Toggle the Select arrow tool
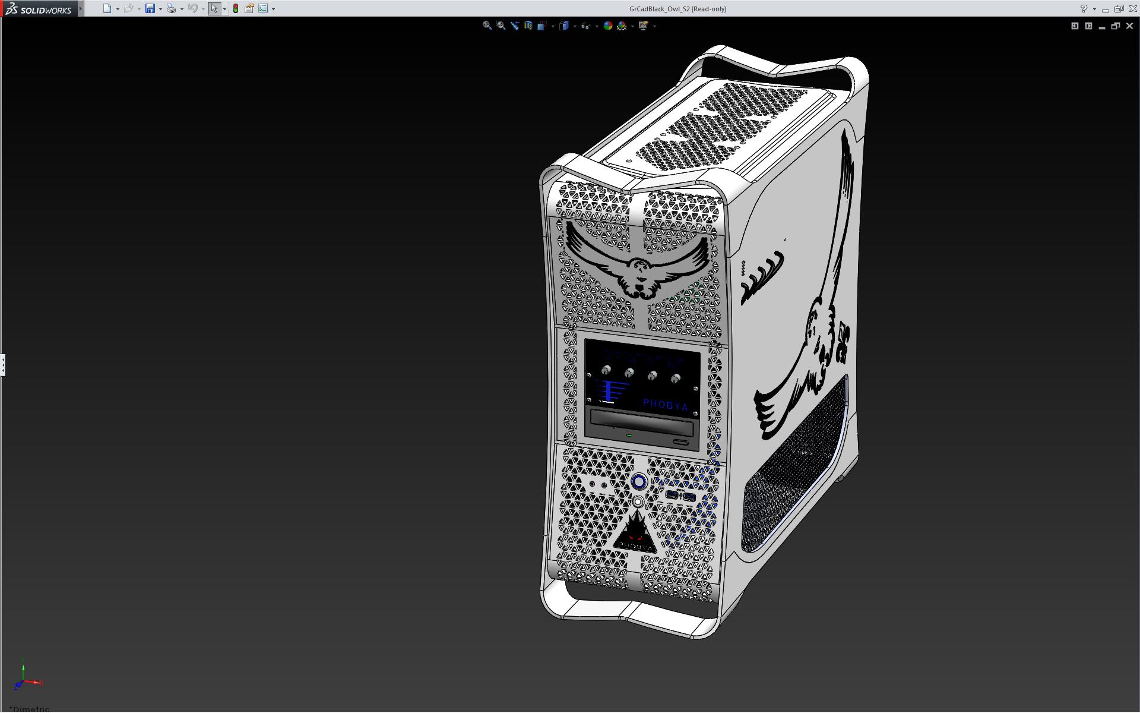The height and width of the screenshot is (713, 1140). (x=214, y=9)
